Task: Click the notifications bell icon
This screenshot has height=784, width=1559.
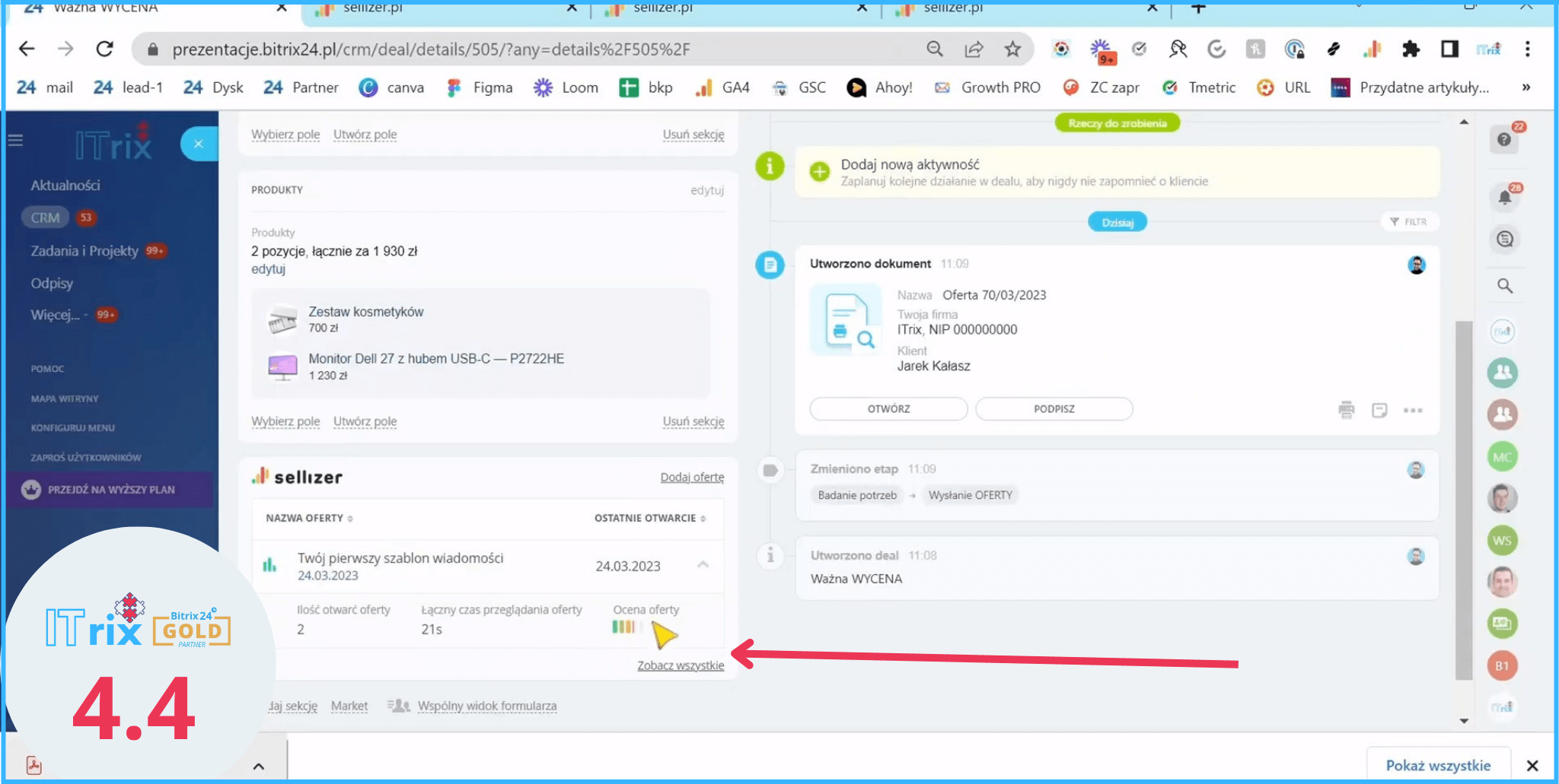Action: point(1504,198)
